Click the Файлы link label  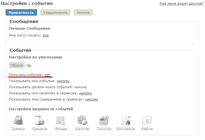(147, 128)
